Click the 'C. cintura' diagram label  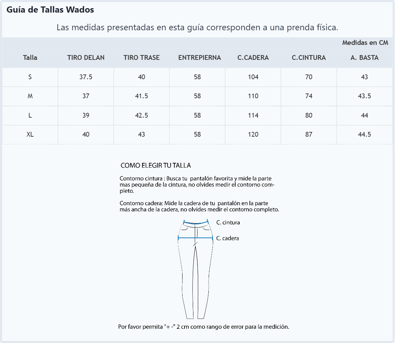pyautogui.click(x=228, y=223)
